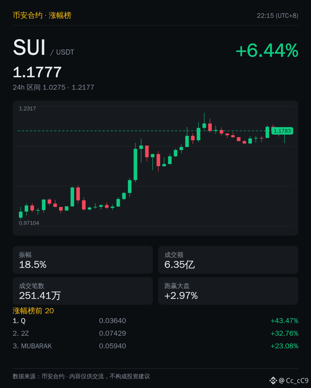311x388 pixels.
Task: Click the 22:15 (UTC+8) timestamp
Action: 278,16
